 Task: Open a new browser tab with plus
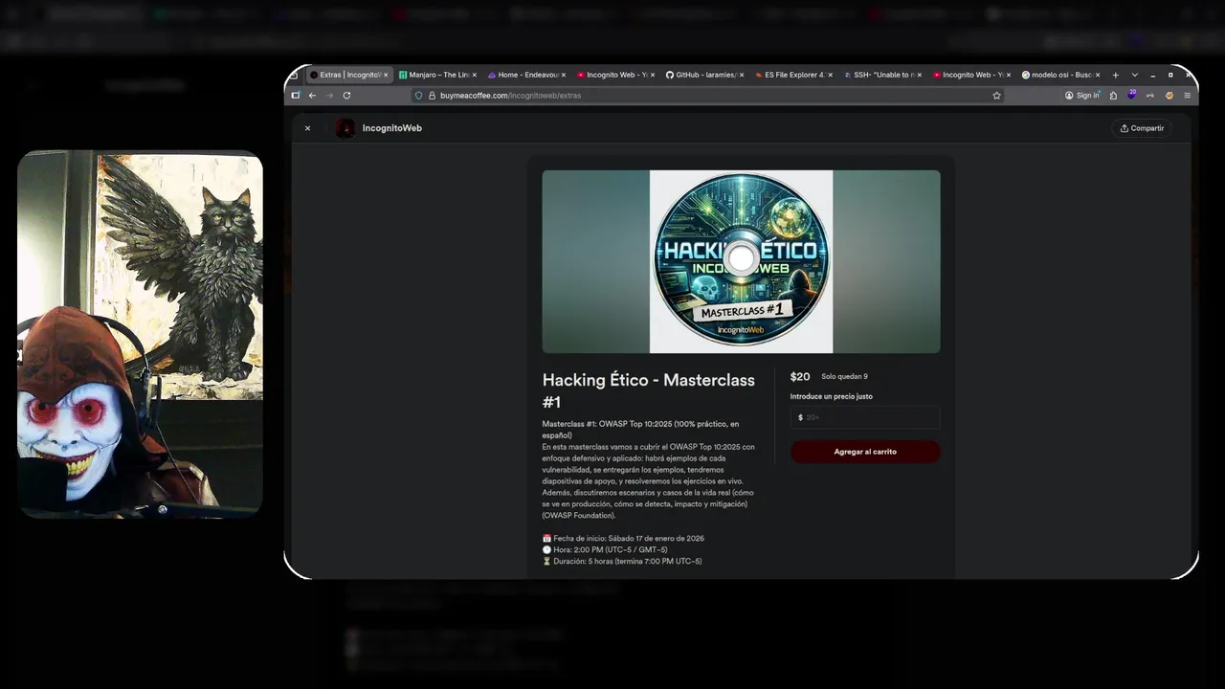pyautogui.click(x=1115, y=75)
